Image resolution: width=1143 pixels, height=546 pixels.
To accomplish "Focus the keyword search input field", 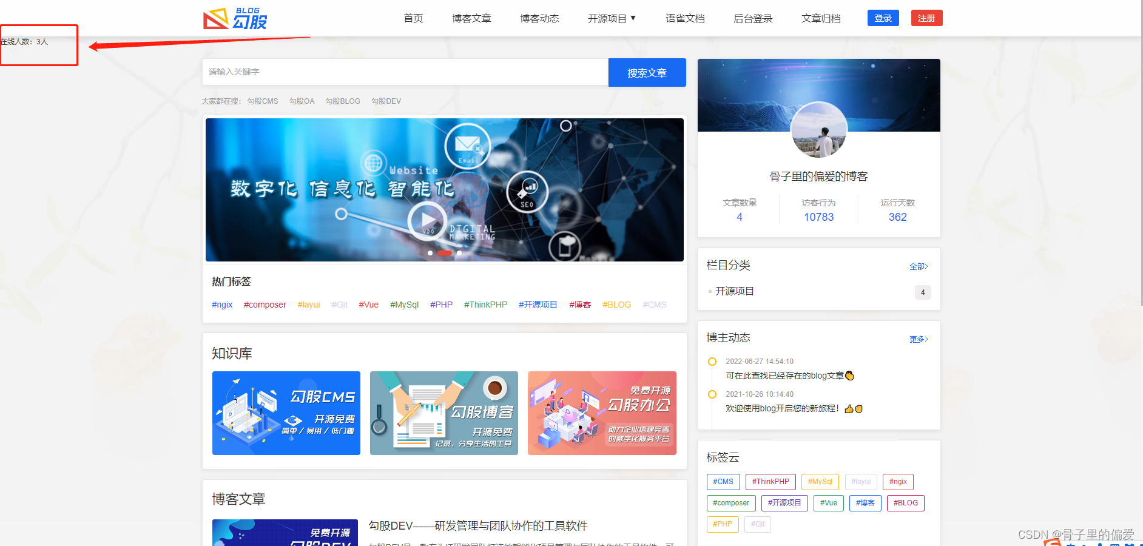I will point(405,72).
